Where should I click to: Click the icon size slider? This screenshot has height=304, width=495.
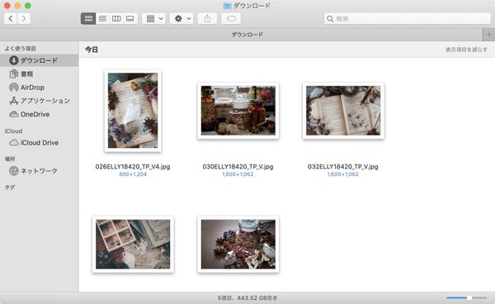pos(467,297)
